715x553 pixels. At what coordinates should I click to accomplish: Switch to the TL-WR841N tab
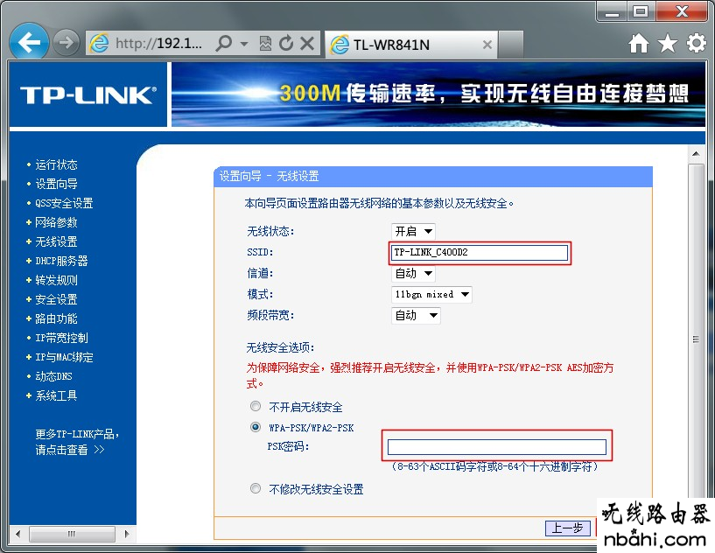click(411, 45)
